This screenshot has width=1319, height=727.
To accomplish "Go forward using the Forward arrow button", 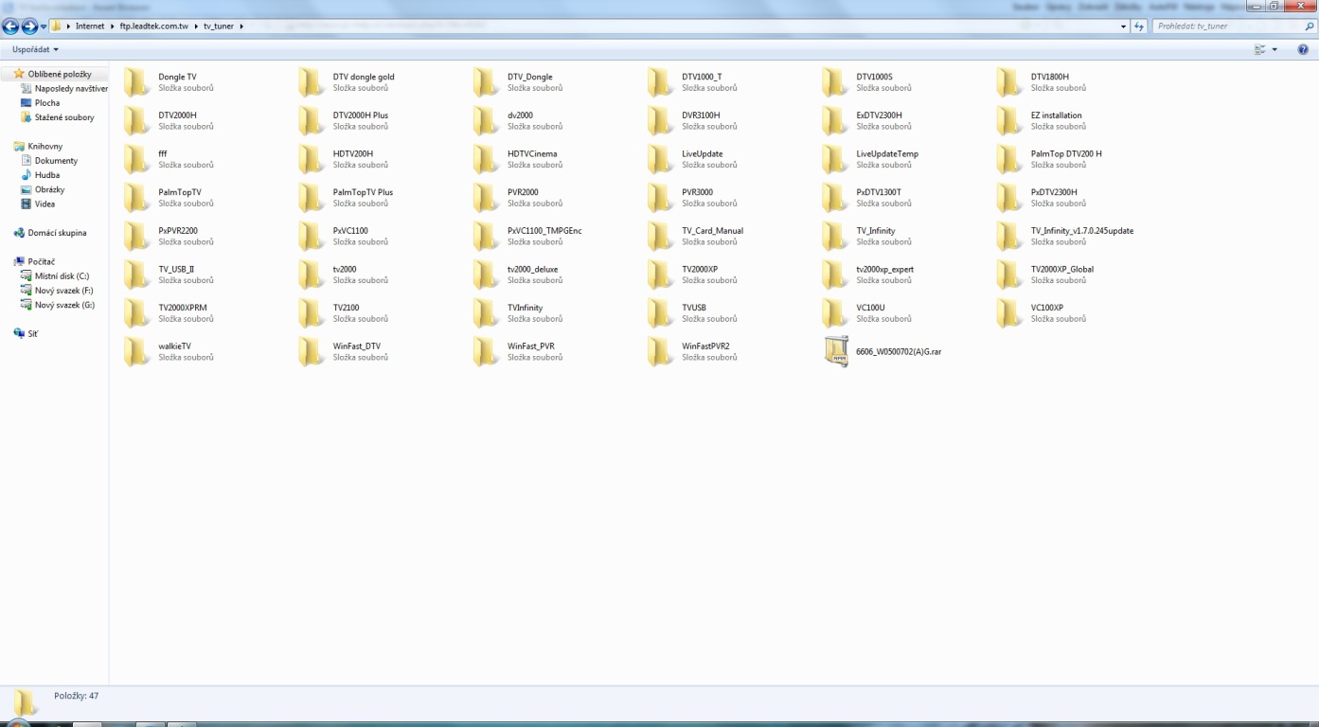I will point(29,27).
